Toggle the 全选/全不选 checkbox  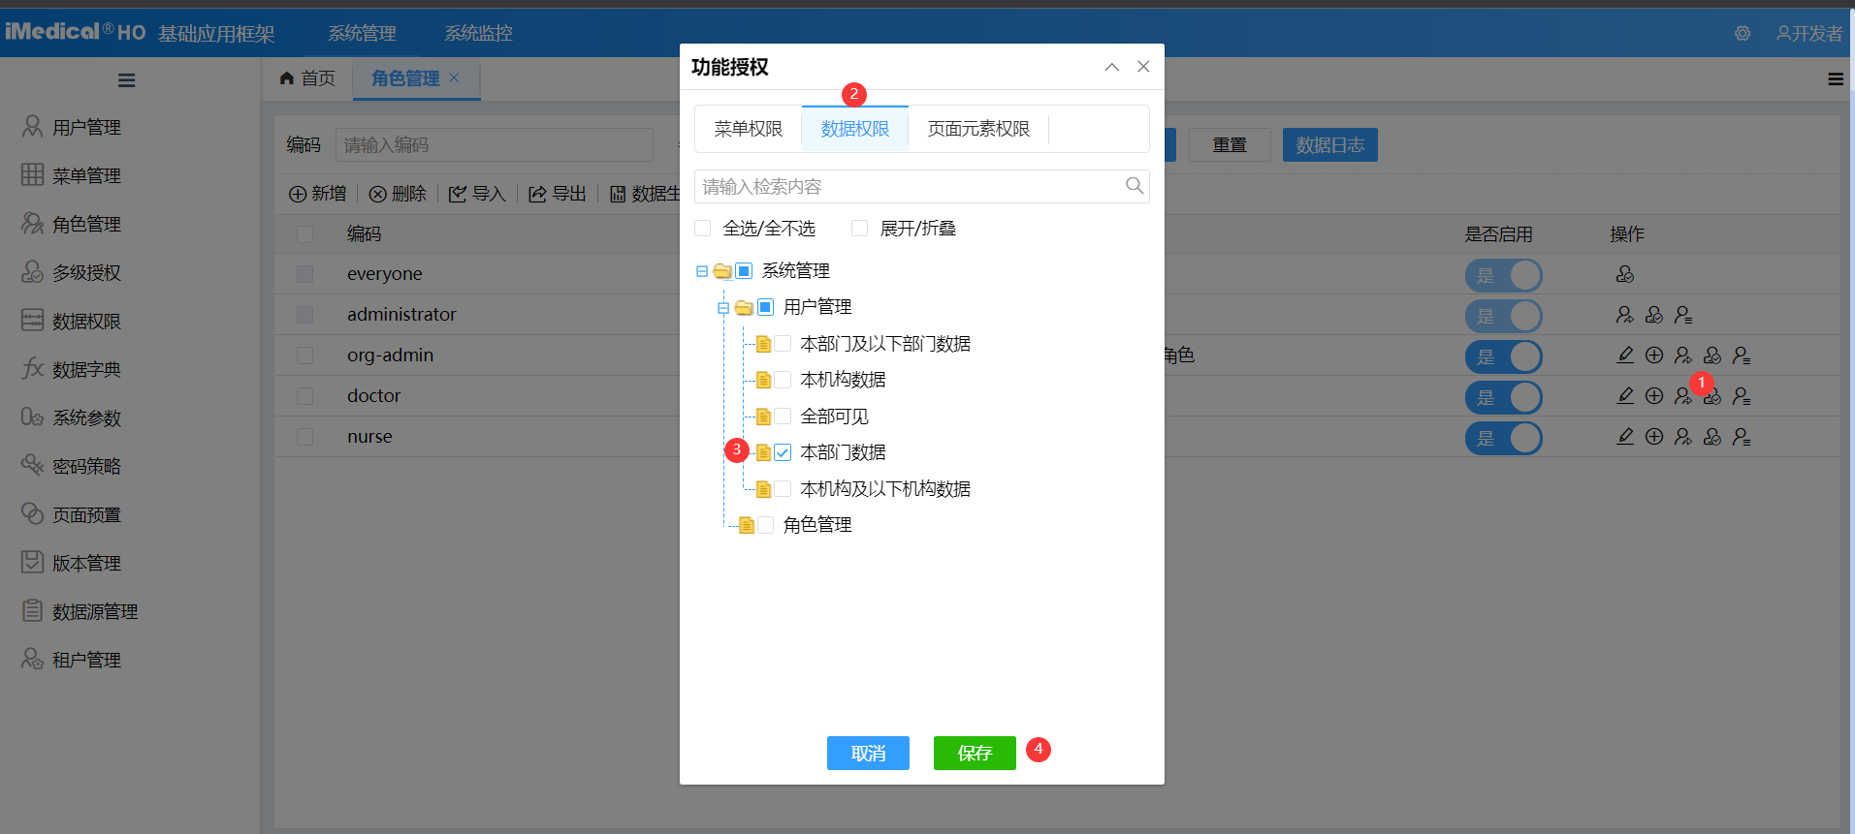point(703,229)
